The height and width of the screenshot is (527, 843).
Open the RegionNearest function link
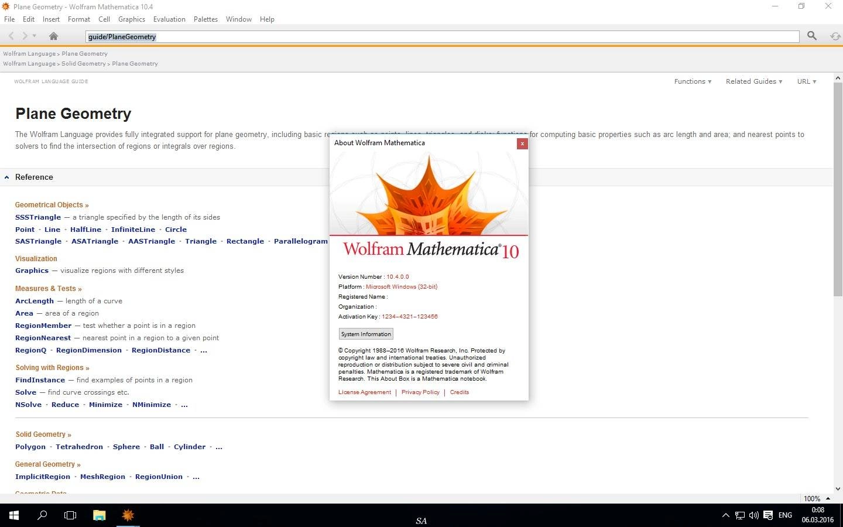click(43, 338)
